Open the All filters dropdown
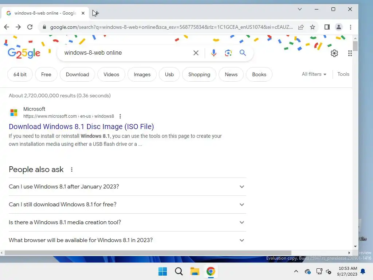The height and width of the screenshot is (280, 373). tap(314, 74)
